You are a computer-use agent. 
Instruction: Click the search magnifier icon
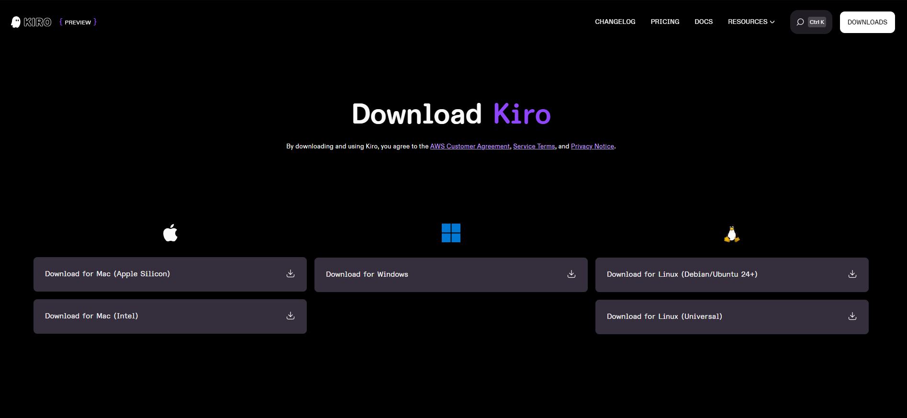click(x=800, y=22)
